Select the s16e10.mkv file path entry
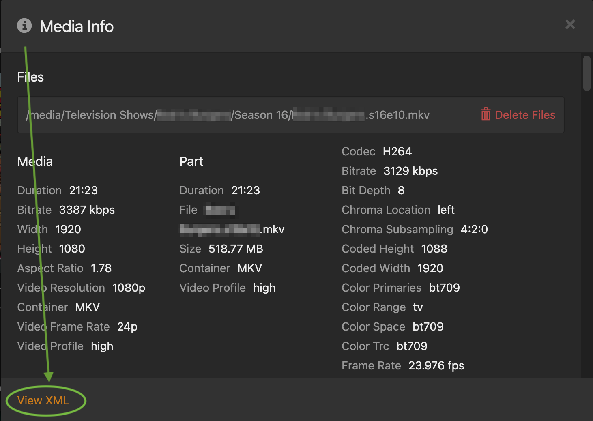 (227, 115)
